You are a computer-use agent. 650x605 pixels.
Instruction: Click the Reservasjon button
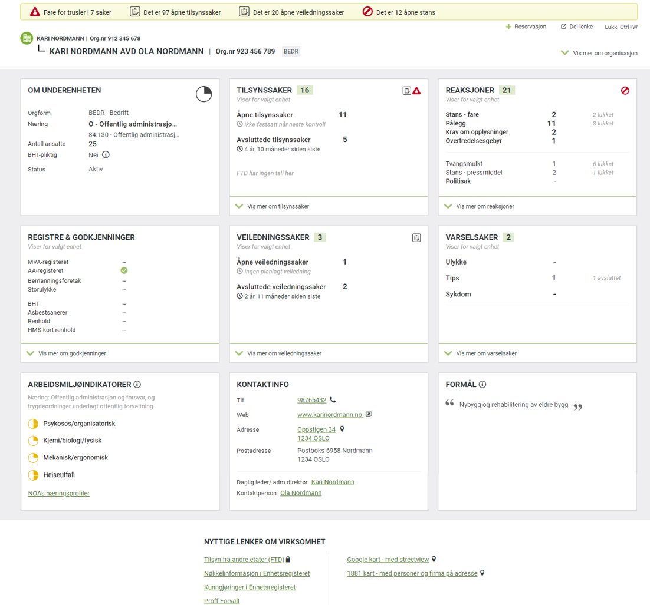click(526, 27)
